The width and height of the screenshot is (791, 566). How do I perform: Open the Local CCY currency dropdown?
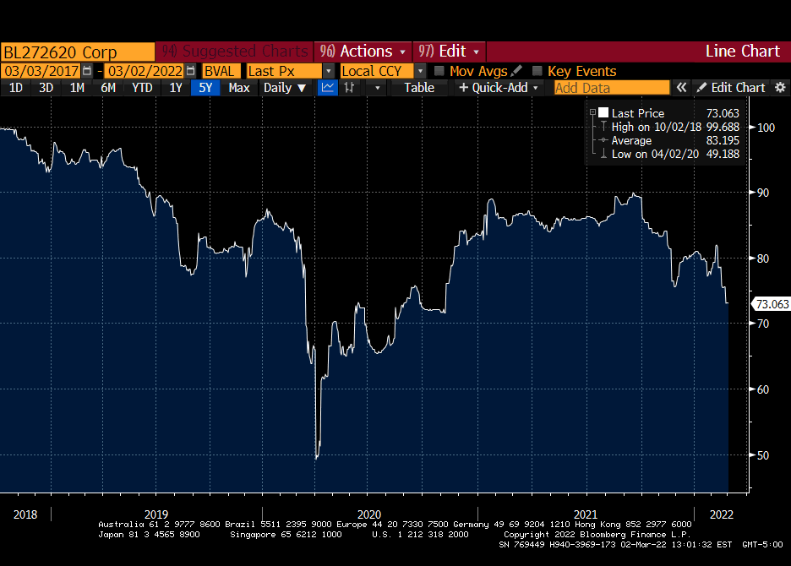tap(420, 71)
